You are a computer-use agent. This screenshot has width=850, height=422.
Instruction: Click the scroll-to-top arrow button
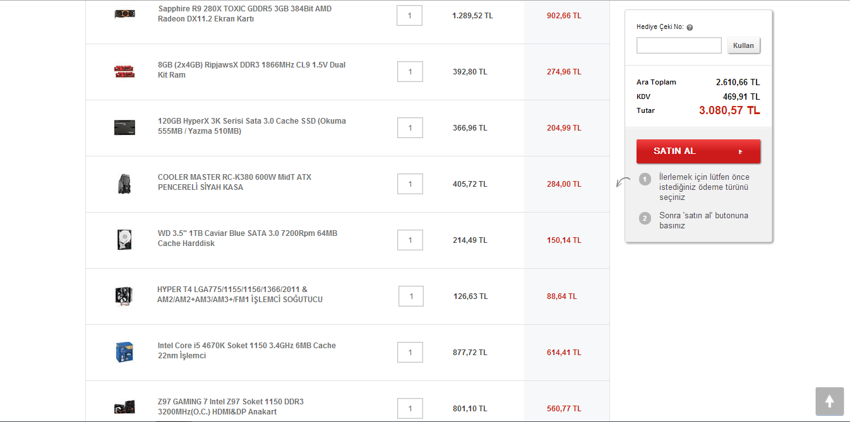pyautogui.click(x=830, y=401)
